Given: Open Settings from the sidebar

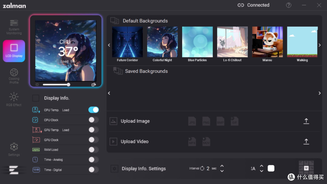Looking at the screenshot, I should 14,149.
